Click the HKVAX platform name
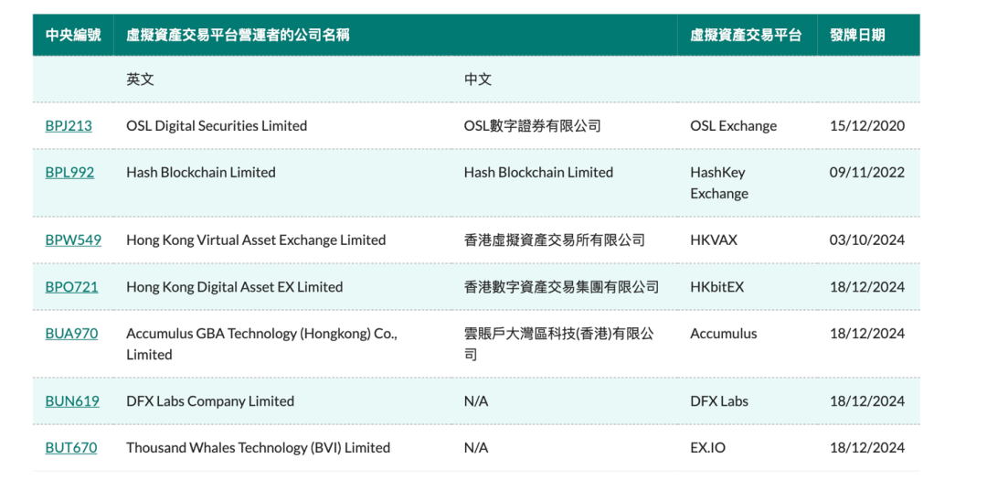The width and height of the screenshot is (987, 501). [714, 240]
